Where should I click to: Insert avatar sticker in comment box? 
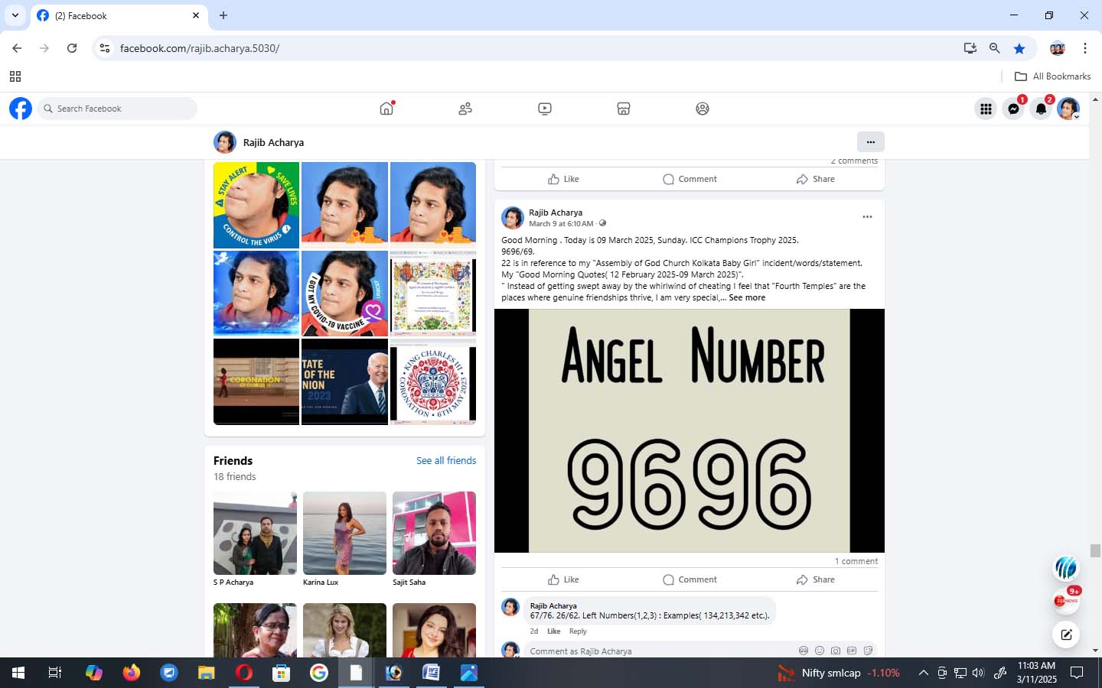click(804, 651)
